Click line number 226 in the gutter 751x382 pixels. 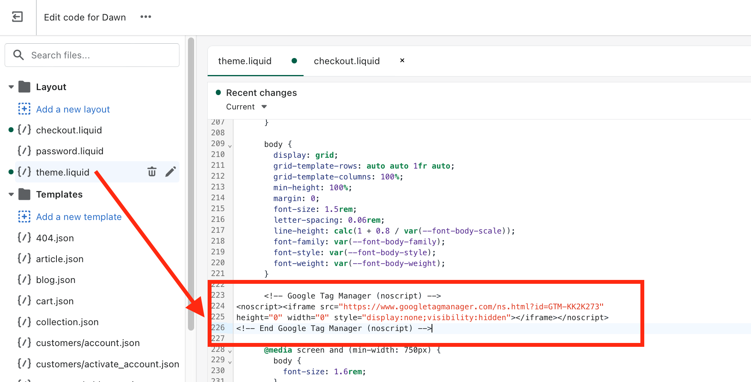pos(218,327)
